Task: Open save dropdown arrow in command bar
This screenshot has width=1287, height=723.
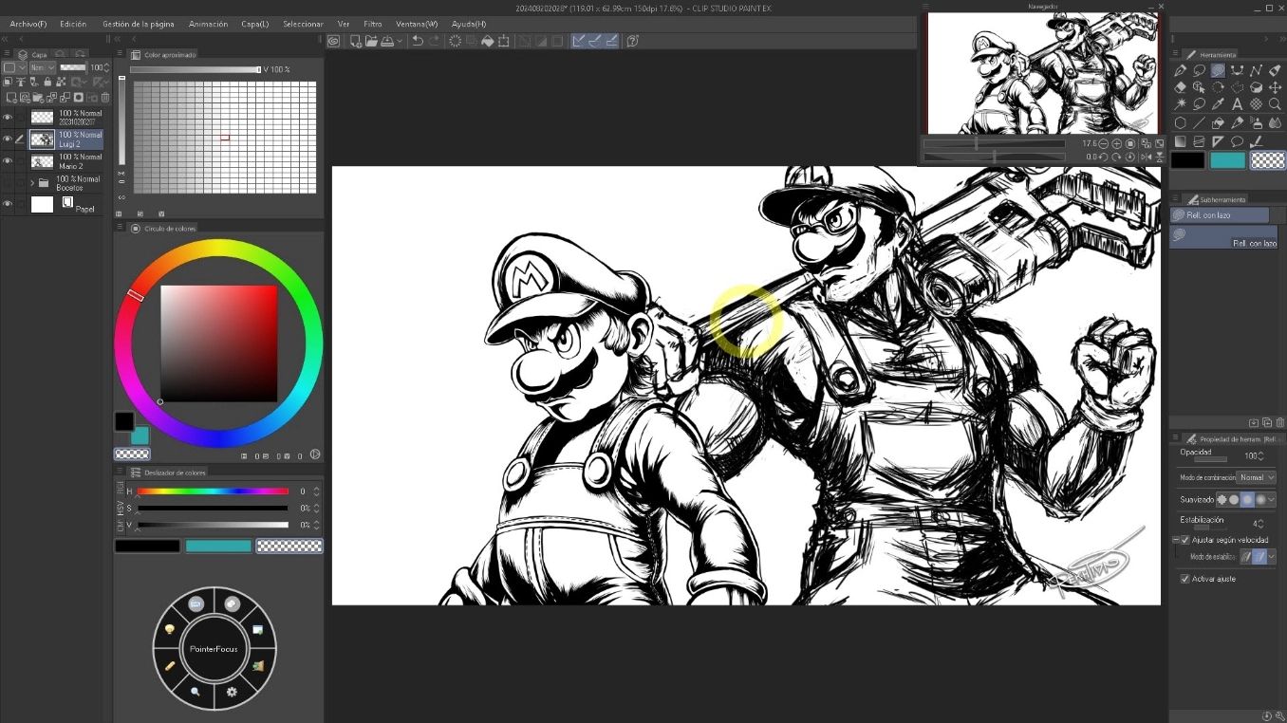Action: [400, 41]
